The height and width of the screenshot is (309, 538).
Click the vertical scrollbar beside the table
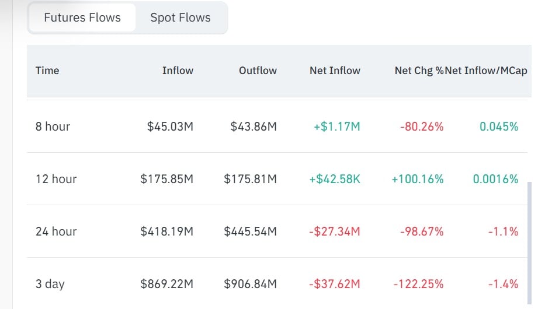pos(529,243)
